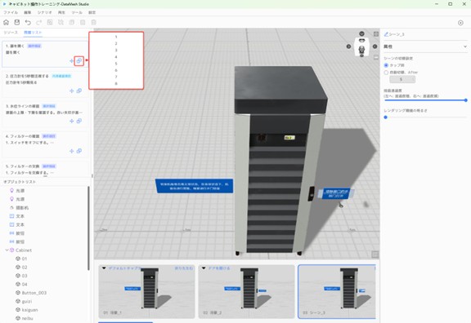The height and width of the screenshot is (323, 471).
Task: Click the plus icon on step 1
Action: pos(71,61)
